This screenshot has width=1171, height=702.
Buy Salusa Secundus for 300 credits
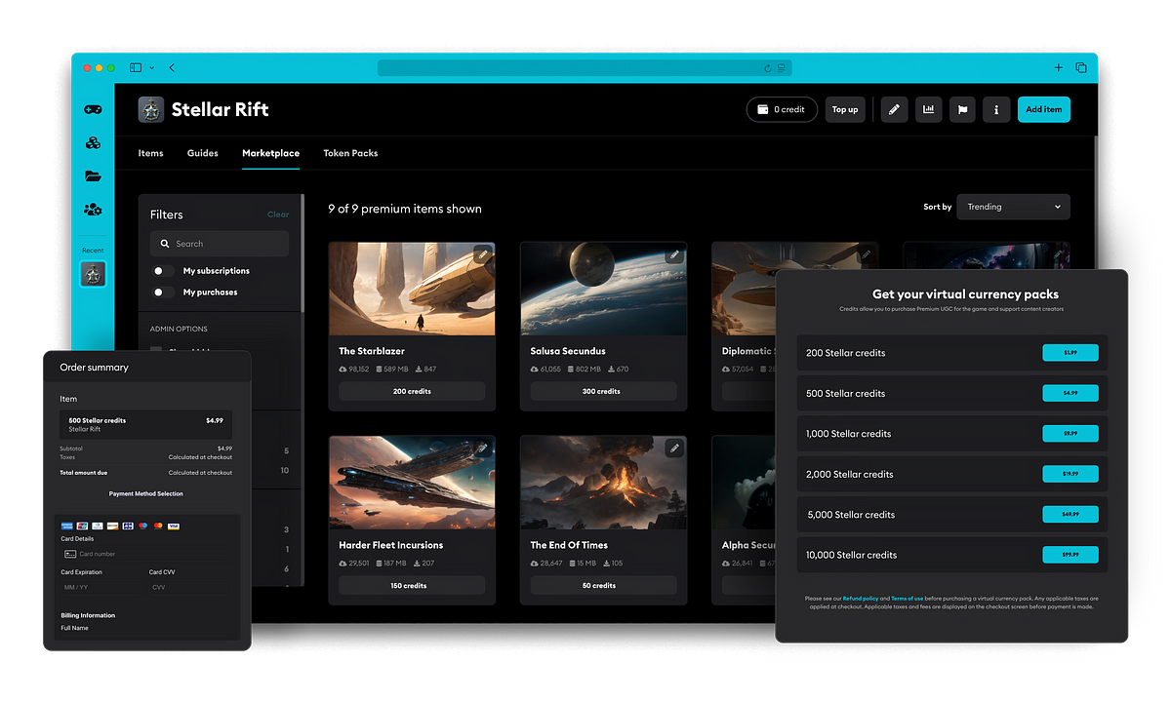click(603, 391)
